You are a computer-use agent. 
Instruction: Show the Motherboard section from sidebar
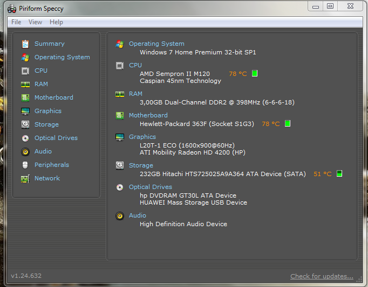54,97
